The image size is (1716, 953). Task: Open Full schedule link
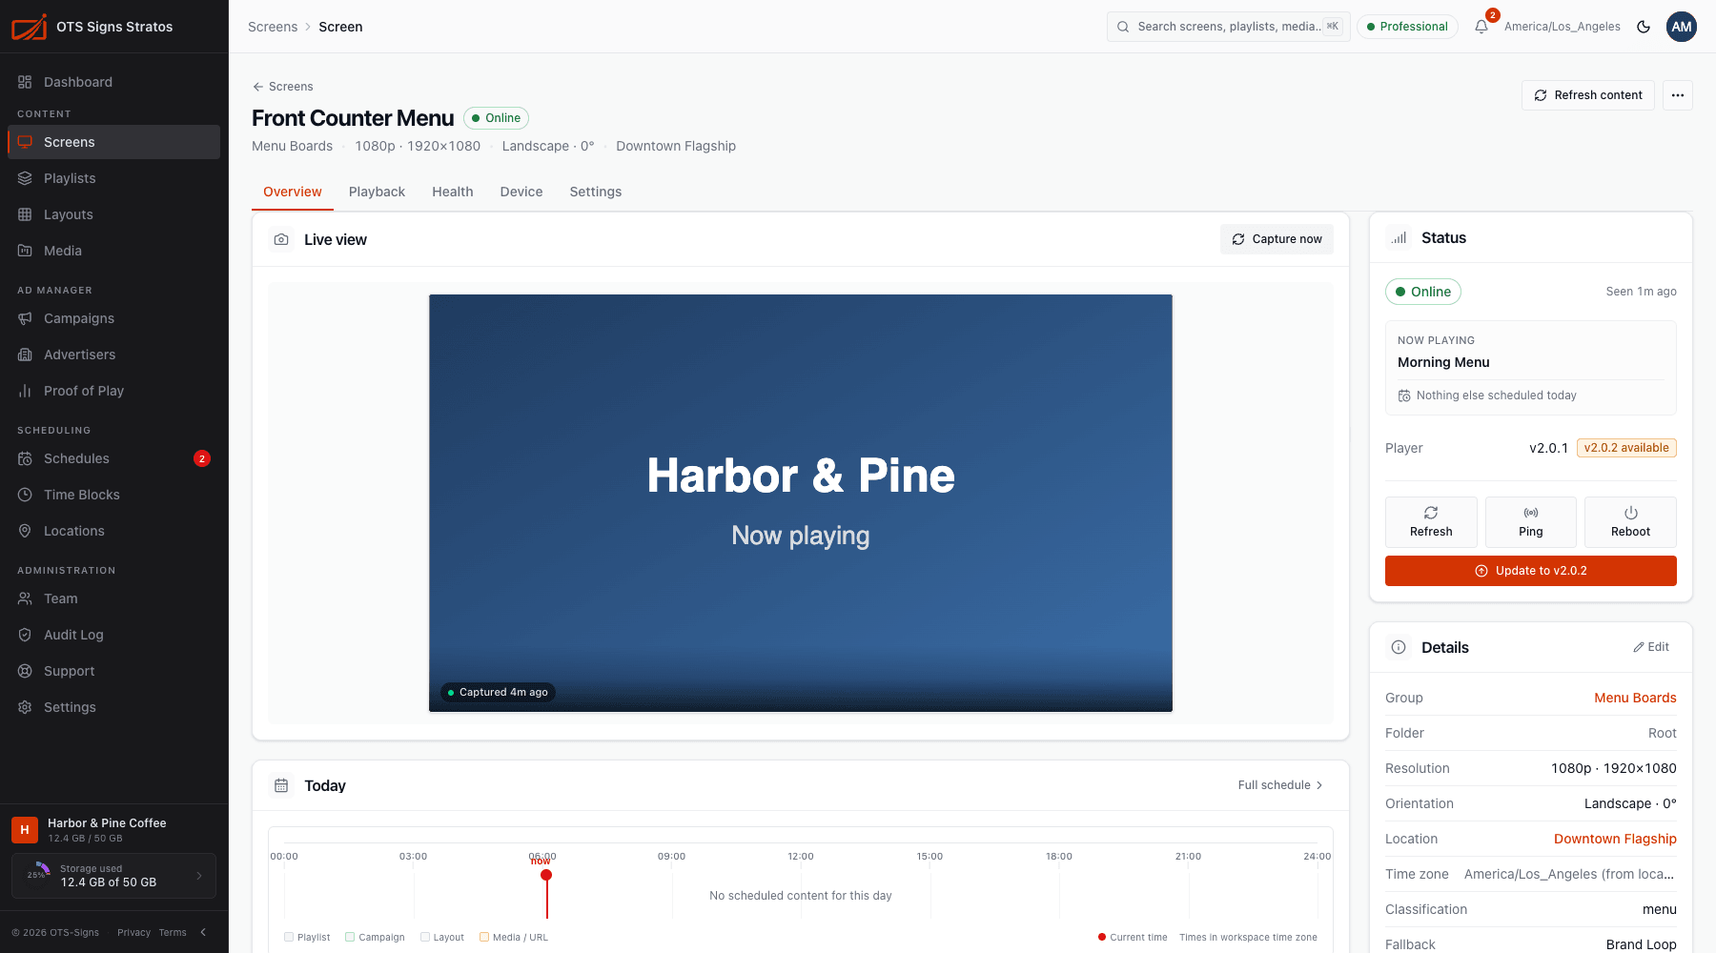tap(1280, 785)
